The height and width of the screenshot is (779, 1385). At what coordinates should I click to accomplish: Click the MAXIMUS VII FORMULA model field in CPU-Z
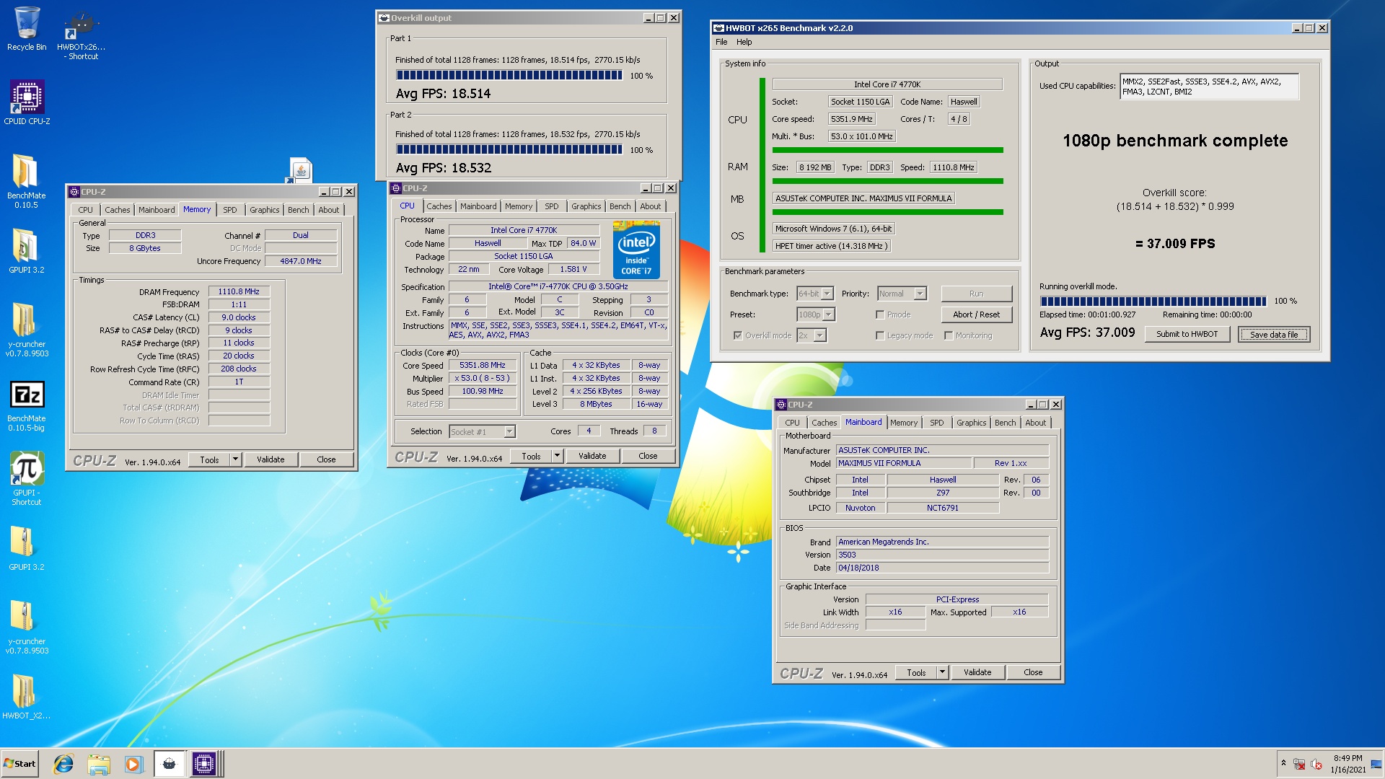point(904,463)
